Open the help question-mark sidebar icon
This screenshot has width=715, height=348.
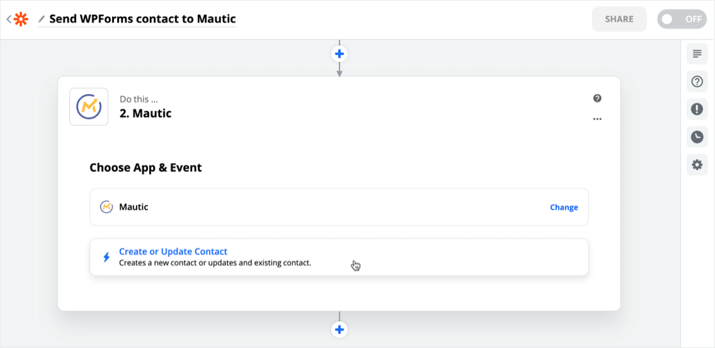[697, 81]
